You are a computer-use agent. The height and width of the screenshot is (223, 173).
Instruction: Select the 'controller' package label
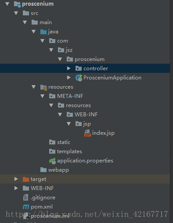pos(96,68)
